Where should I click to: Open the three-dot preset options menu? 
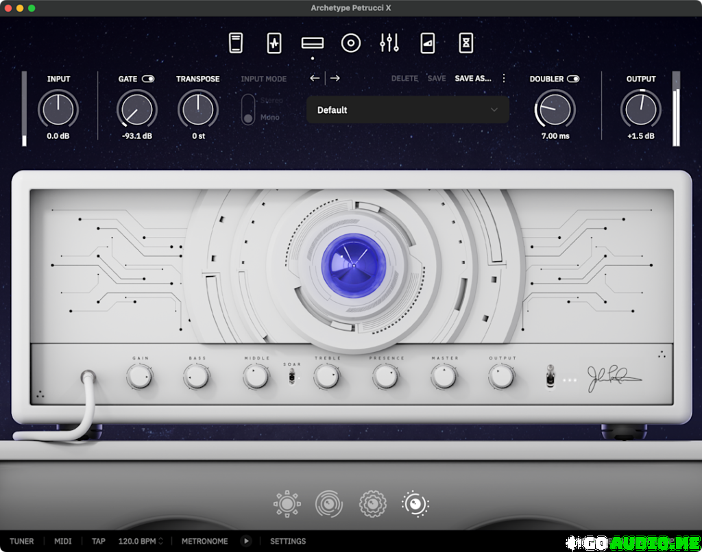(504, 78)
